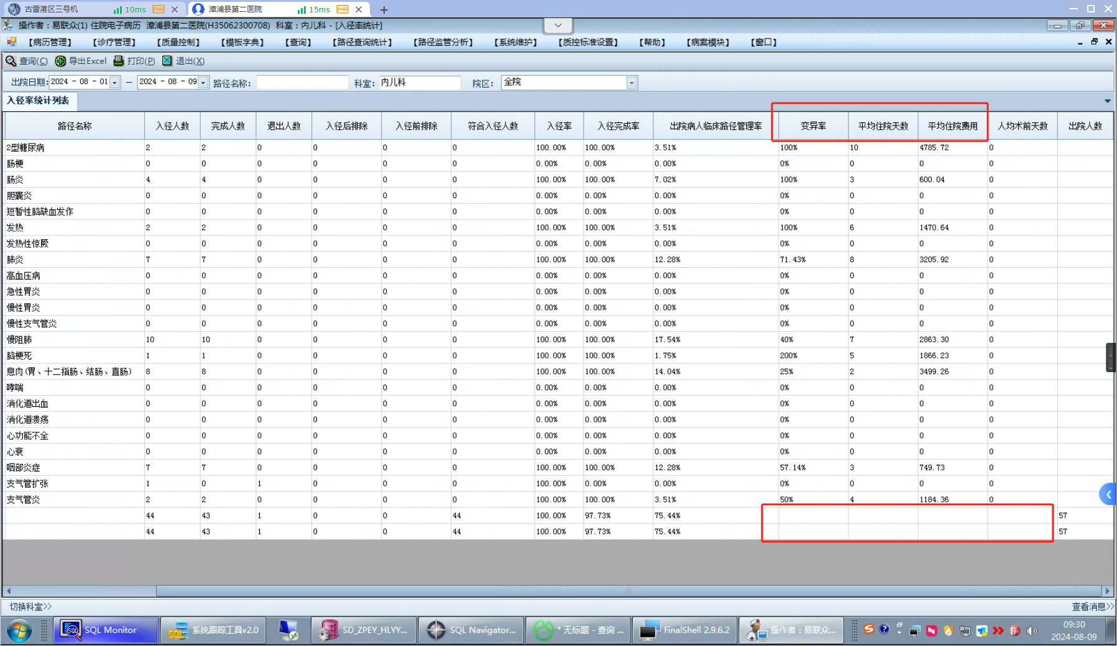Open the Windows Start menu
This screenshot has height=646, width=1117.
[19, 630]
